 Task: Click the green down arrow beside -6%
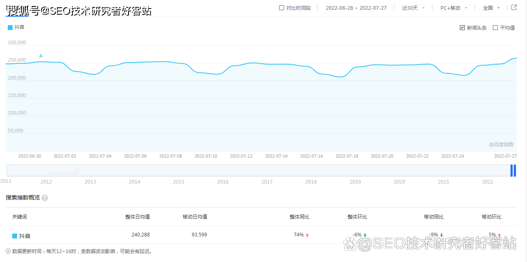[365, 234]
